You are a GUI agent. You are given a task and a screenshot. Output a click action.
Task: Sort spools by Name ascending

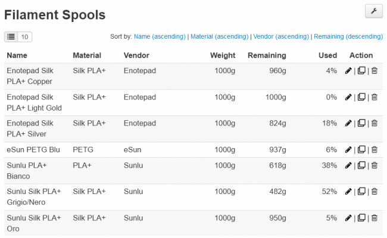point(160,37)
